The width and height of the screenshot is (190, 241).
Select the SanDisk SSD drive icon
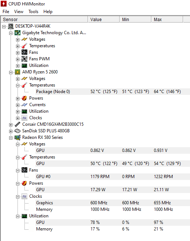tap(18, 131)
